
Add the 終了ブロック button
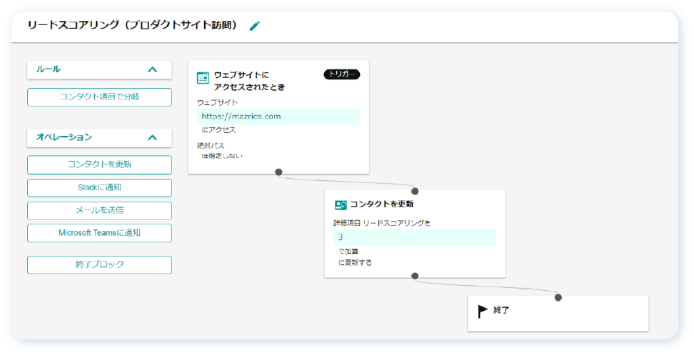tap(99, 265)
